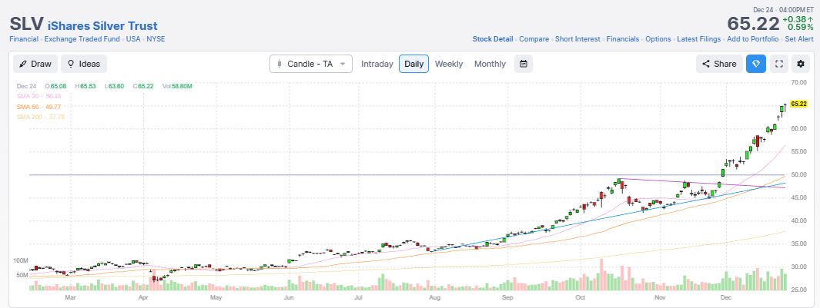Toggle fullscreen chart view
The image size is (820, 308).
click(x=778, y=64)
